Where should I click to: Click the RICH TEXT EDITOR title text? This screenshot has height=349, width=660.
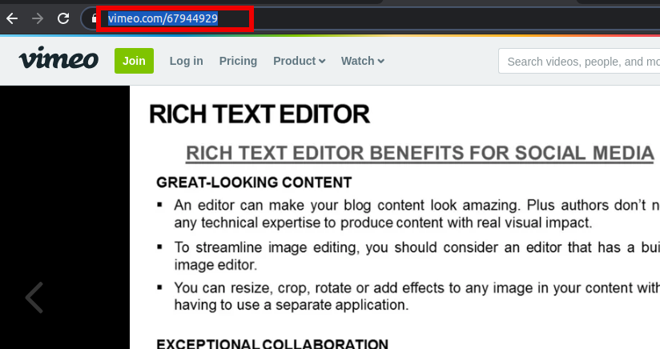(x=260, y=114)
